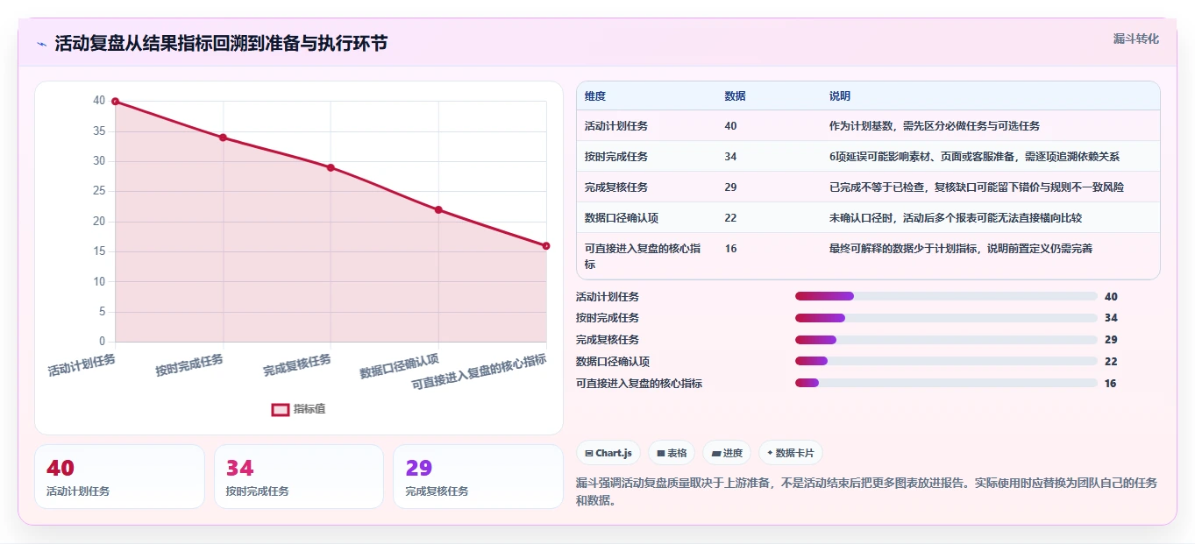1195x544 pixels.
Task: Click the 漏斗转化 tag label
Action: tap(1136, 39)
